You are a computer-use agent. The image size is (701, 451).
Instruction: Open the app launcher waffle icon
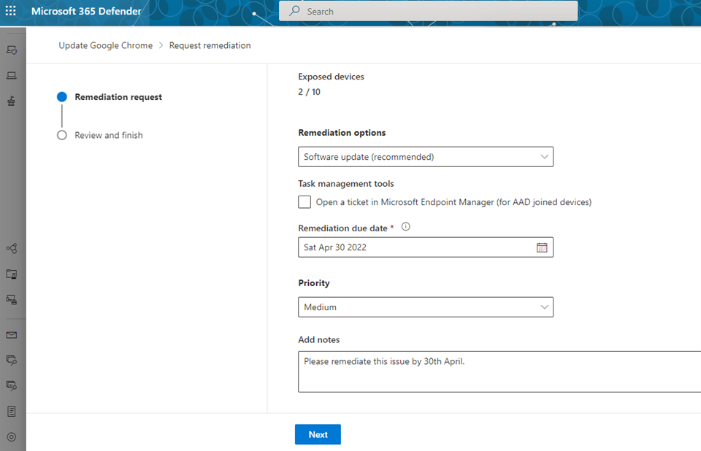point(10,11)
